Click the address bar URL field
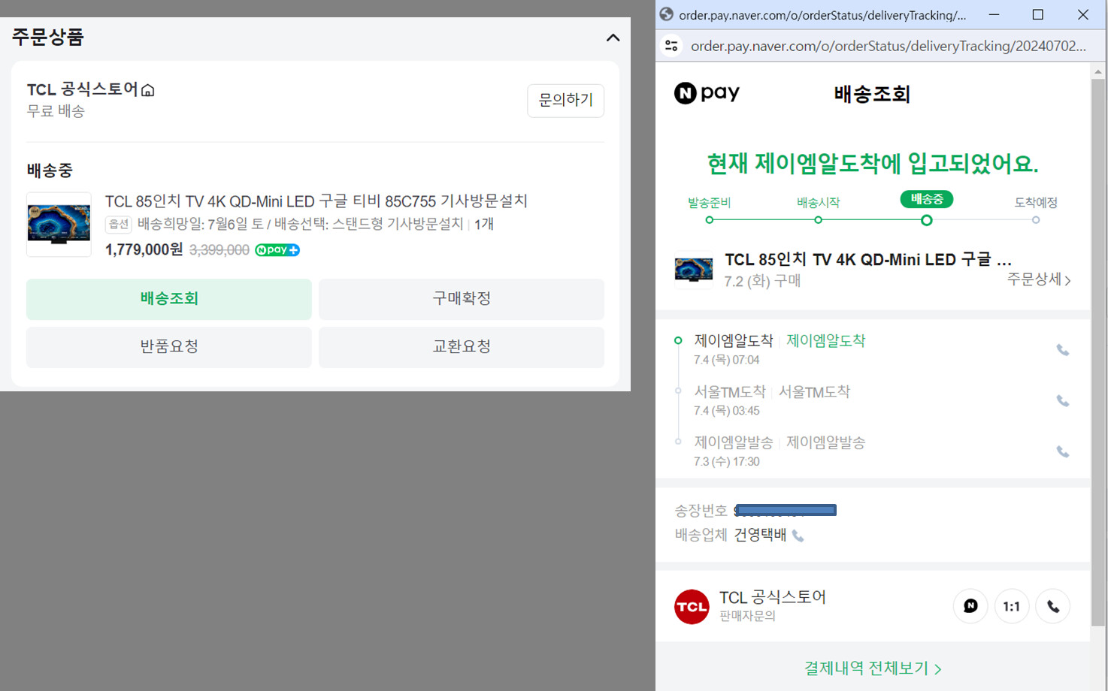 click(x=889, y=46)
